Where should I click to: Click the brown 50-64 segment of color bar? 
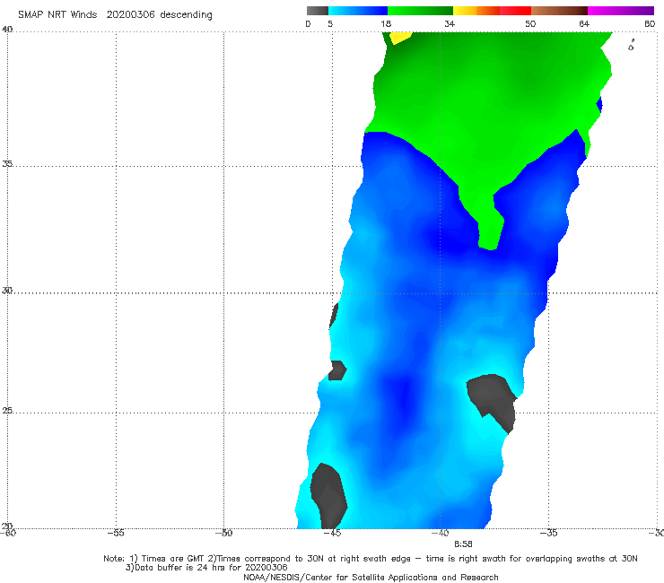pos(559,11)
